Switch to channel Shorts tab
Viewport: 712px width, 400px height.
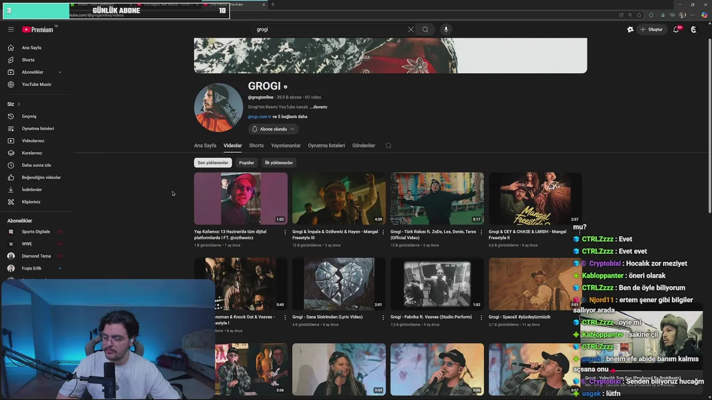tap(256, 146)
